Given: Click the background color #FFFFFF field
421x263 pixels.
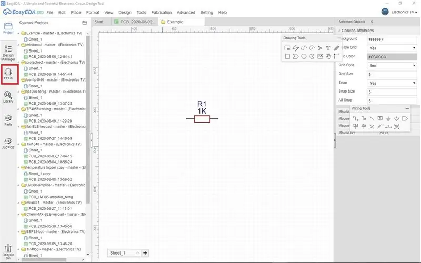Looking at the screenshot, I should (x=392, y=39).
